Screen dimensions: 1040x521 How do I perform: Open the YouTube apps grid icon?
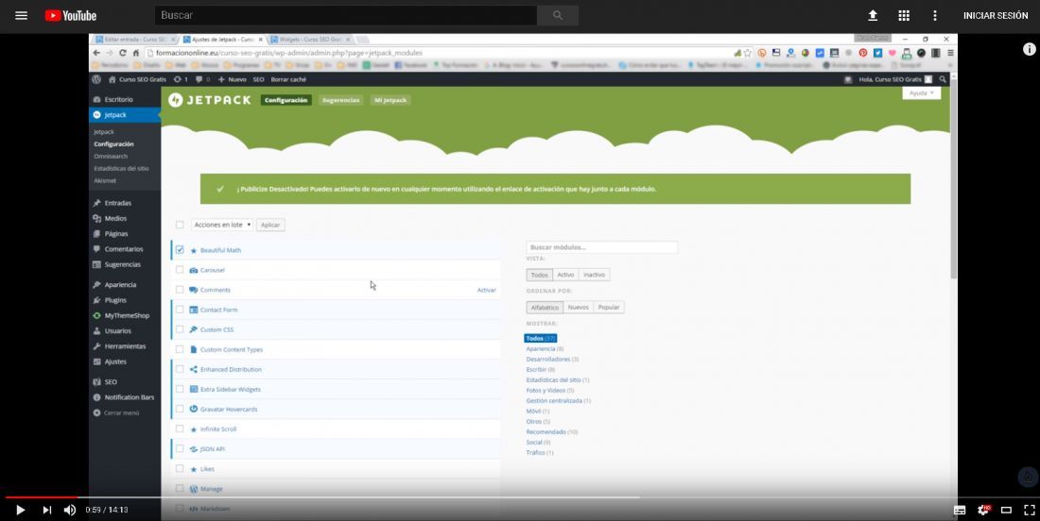pos(904,15)
